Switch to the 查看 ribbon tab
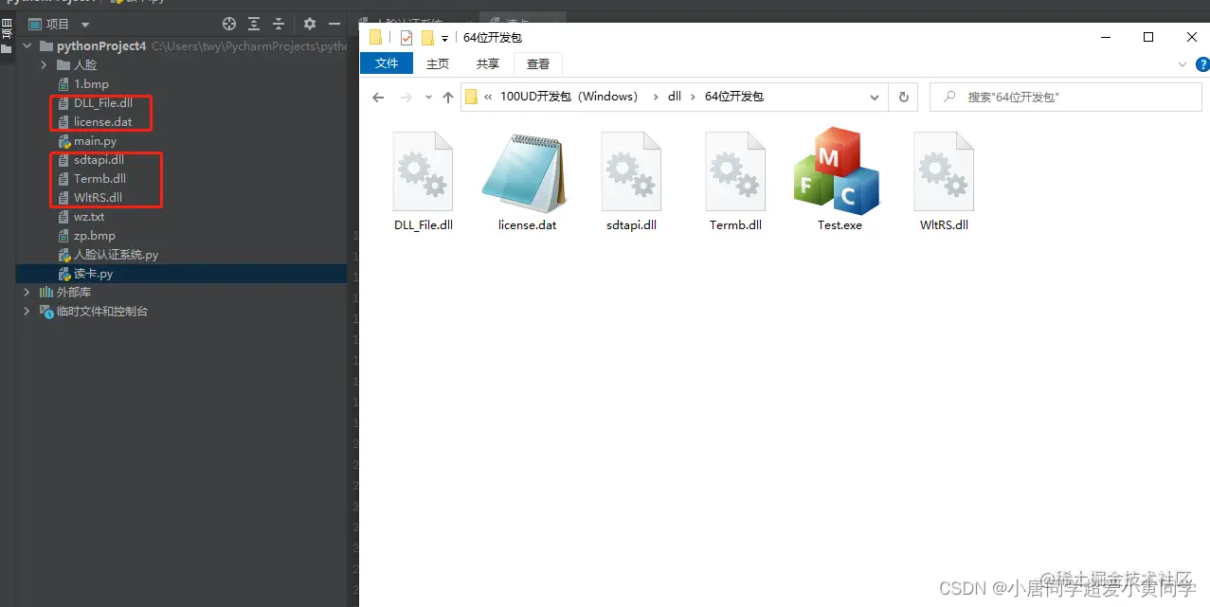1210x607 pixels. [538, 63]
